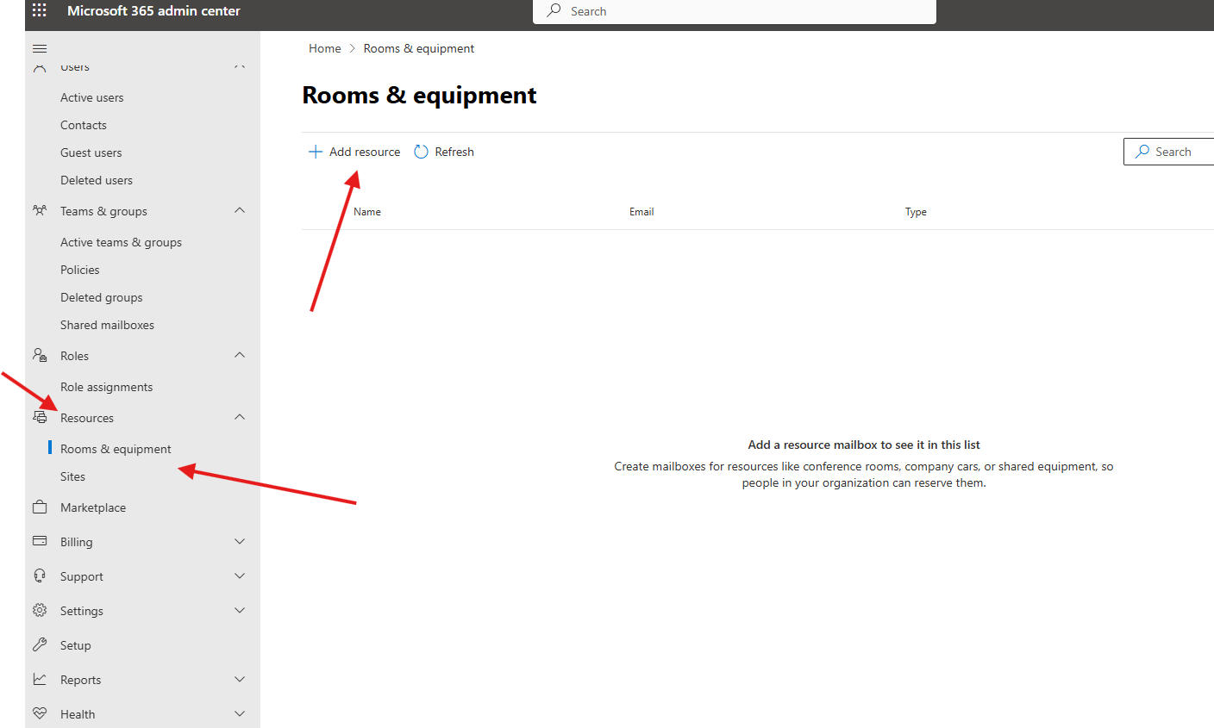1214x728 pixels.
Task: Click the Setup wrench icon
Action: [x=40, y=645]
